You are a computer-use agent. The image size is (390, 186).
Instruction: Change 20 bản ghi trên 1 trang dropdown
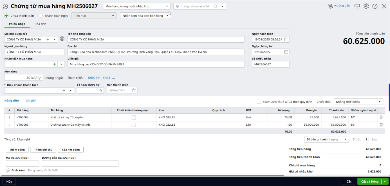click(x=326, y=139)
